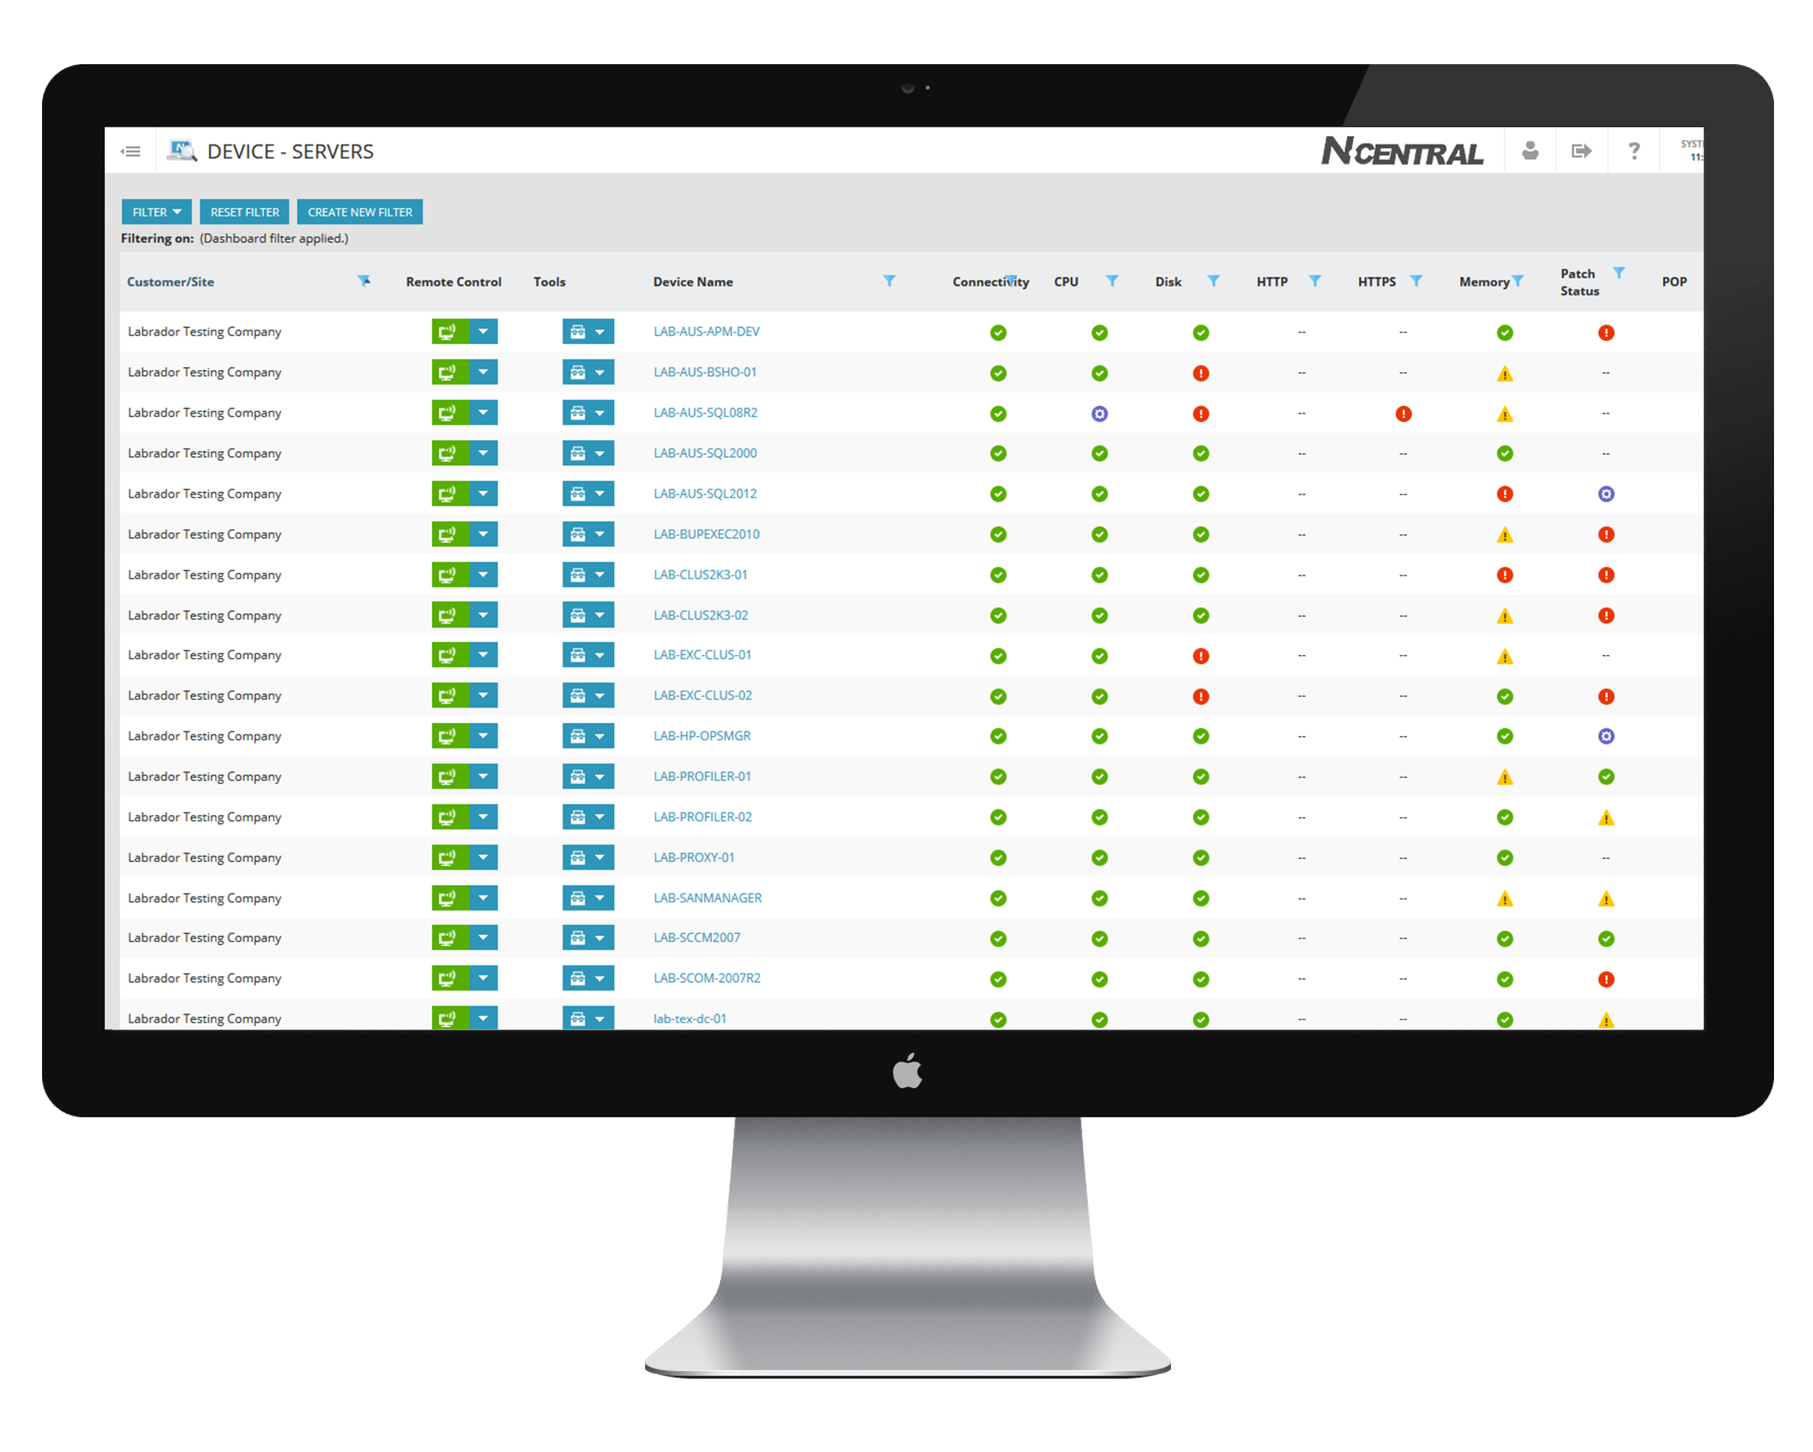Open the user account icon
The height and width of the screenshot is (1452, 1813).
[1529, 151]
